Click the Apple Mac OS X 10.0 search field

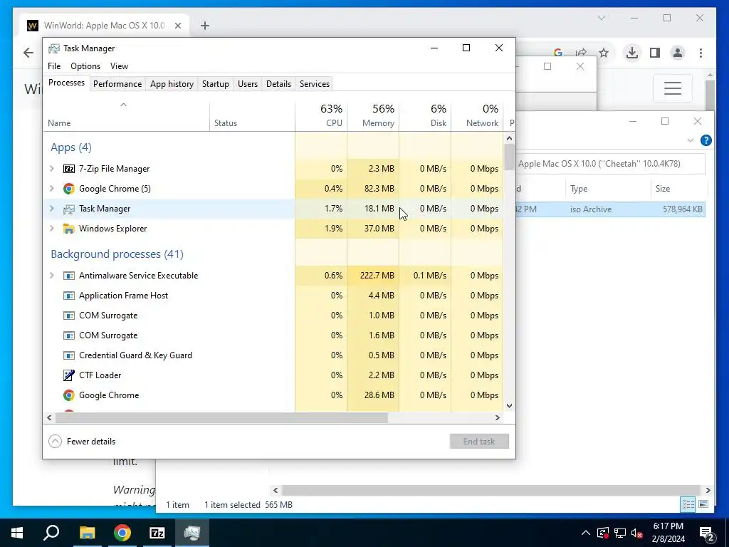click(610, 164)
